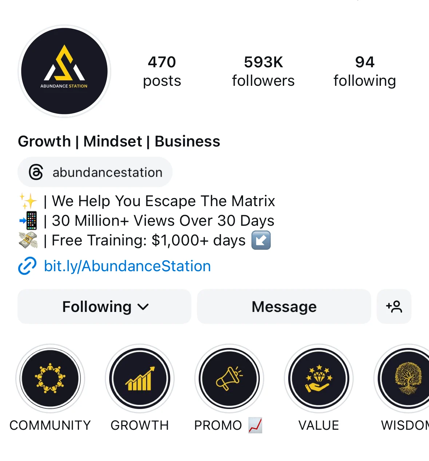Open the PROMO megaphone story highlight
Image resolution: width=429 pixels, height=461 pixels.
point(229,378)
